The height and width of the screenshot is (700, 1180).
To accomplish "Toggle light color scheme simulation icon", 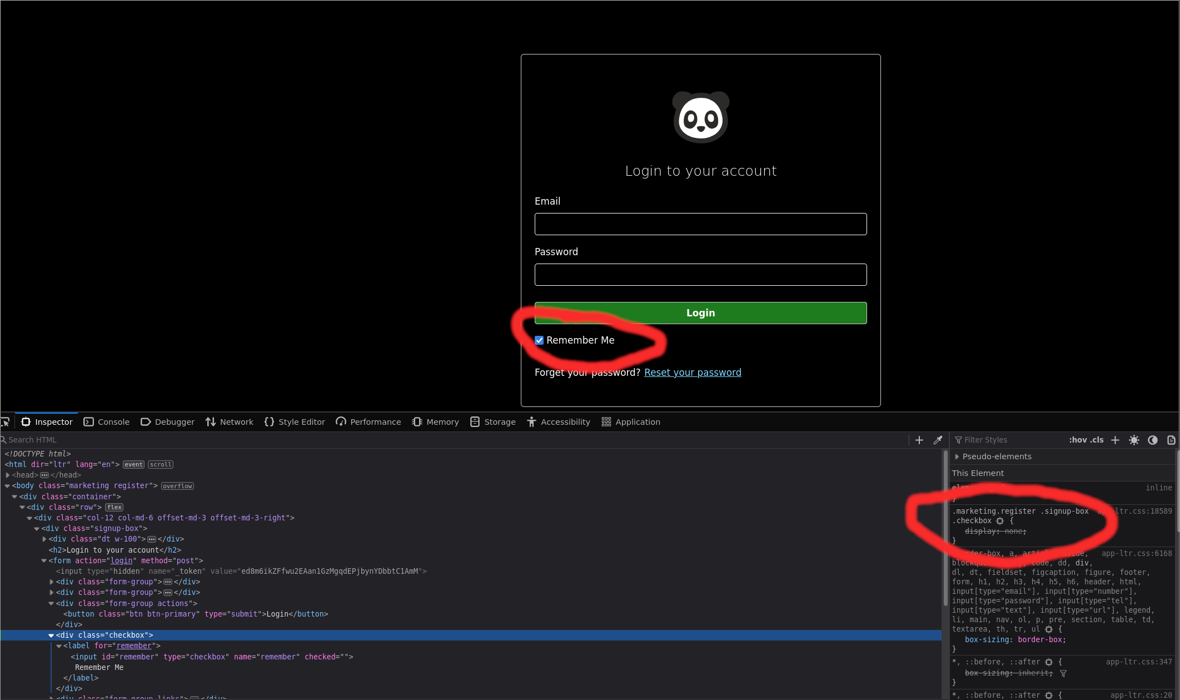I will (1134, 440).
